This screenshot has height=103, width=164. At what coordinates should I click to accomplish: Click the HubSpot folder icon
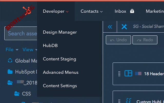tap(10, 72)
